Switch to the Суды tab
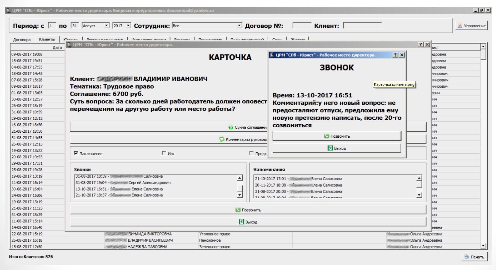The height and width of the screenshot is (270, 496). pos(277,40)
